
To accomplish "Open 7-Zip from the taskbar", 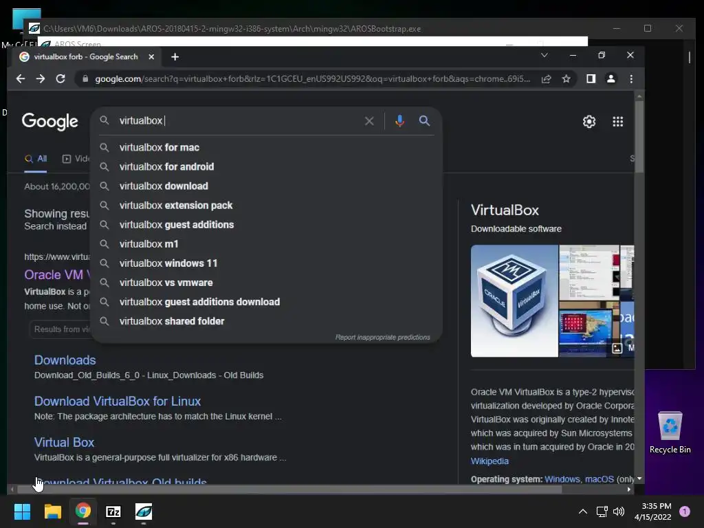I will coord(113,511).
